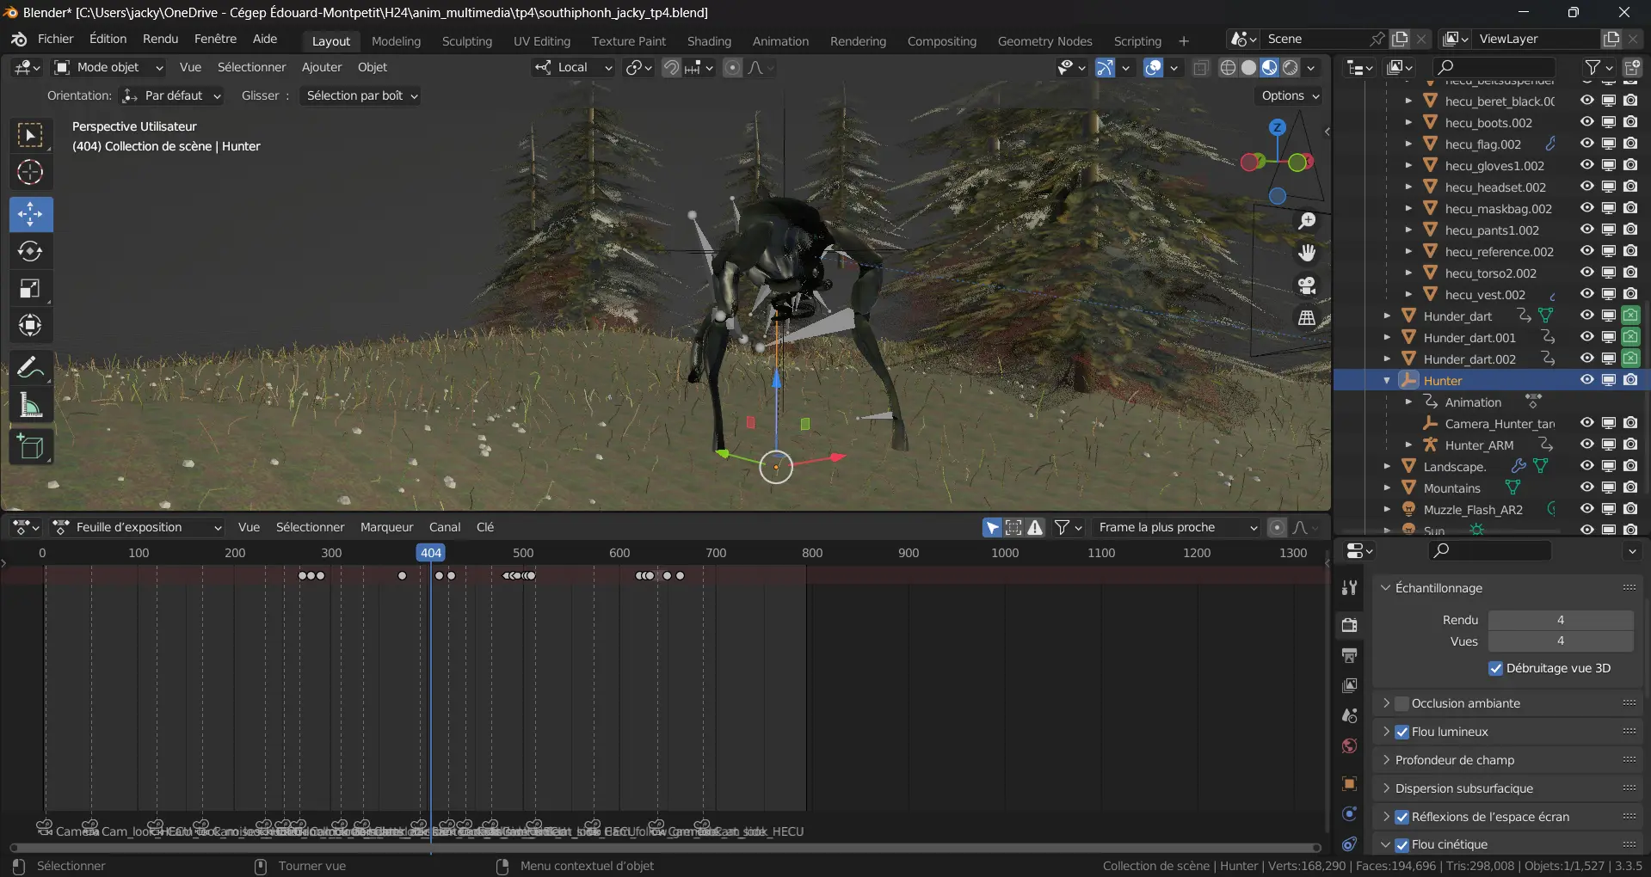Uncheck the Flou cinétique checkbox
This screenshot has height=877, width=1651.
coord(1402,844)
